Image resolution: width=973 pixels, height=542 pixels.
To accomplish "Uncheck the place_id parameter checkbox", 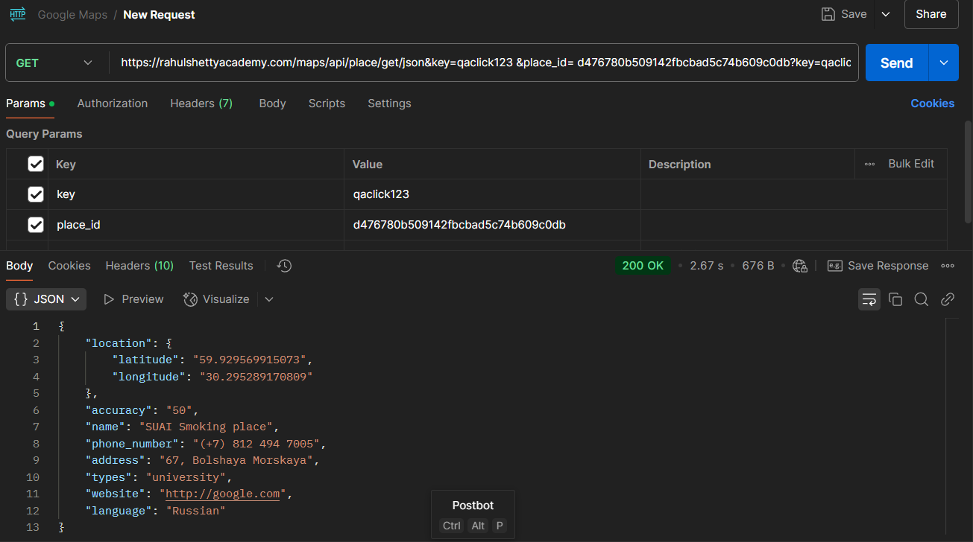I will [x=36, y=224].
